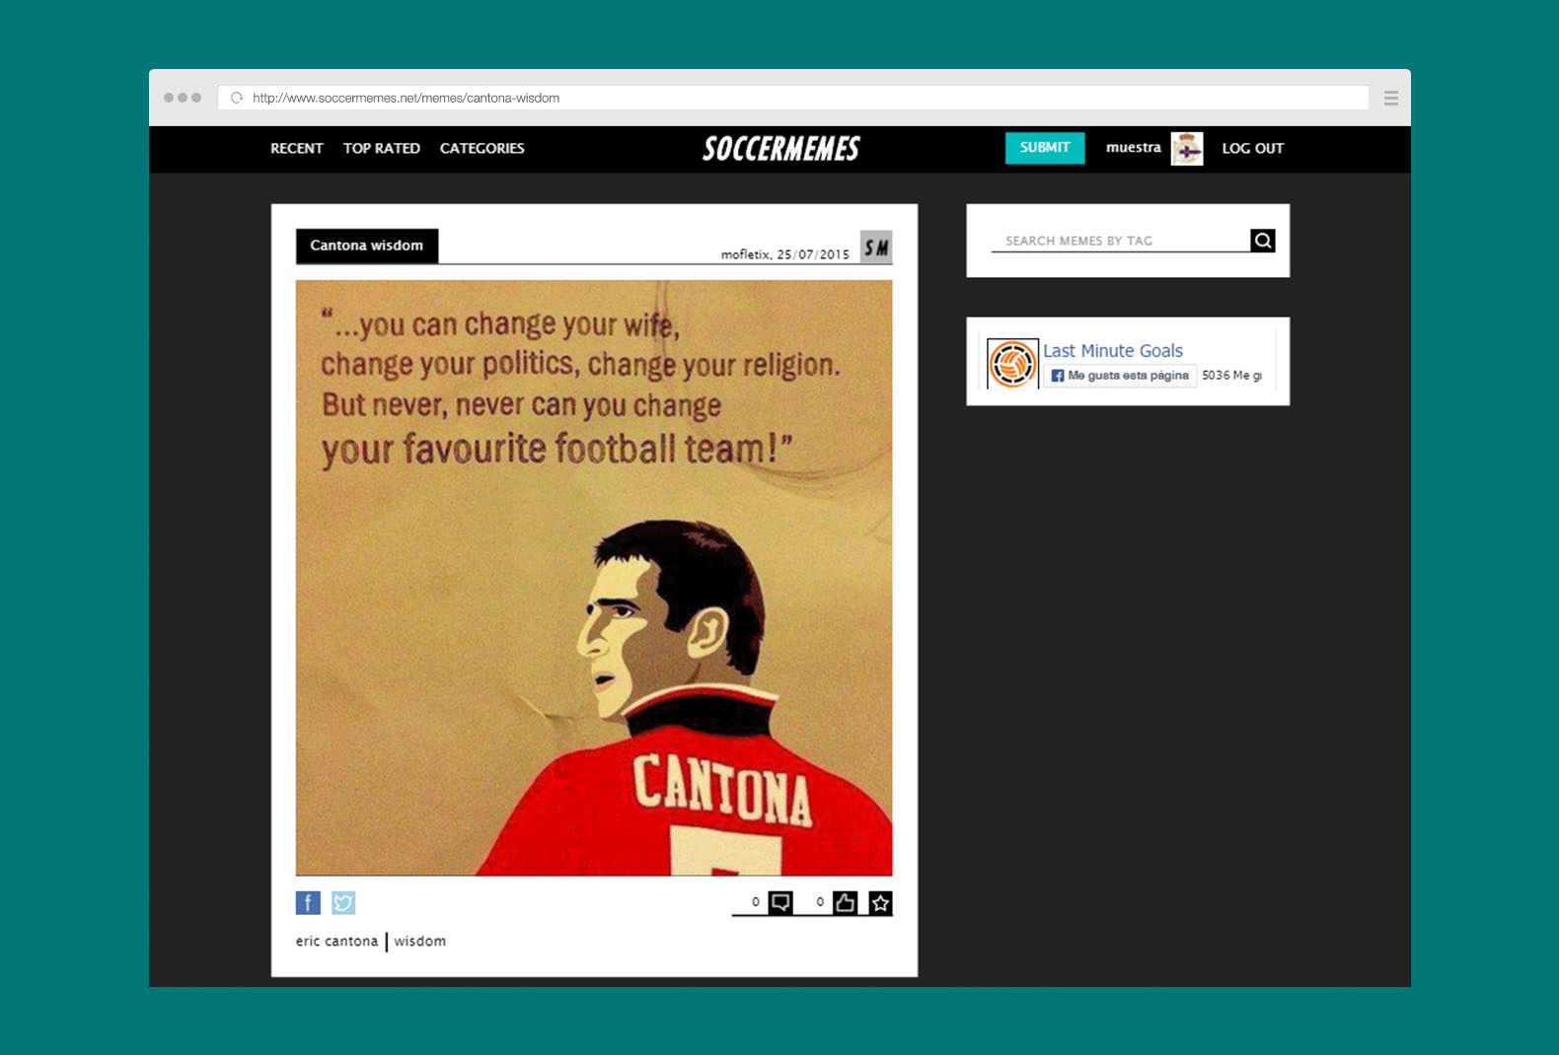1559x1055 pixels.
Task: Open the Cantona meme image
Action: coord(594,578)
